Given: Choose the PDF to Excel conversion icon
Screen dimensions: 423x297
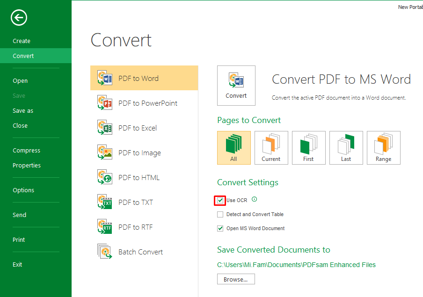Looking at the screenshot, I should click(105, 128).
